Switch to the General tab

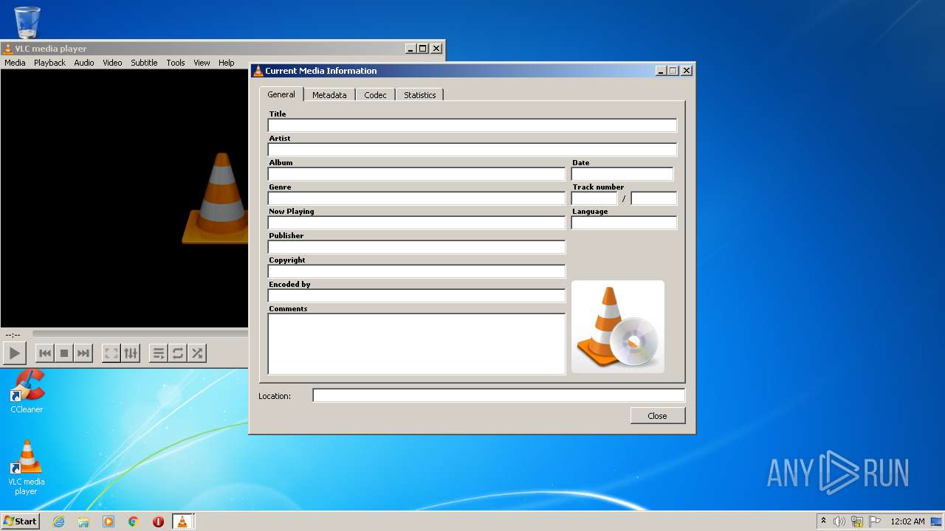pos(281,94)
